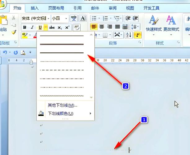Open Customize Quick Access Toolbar dropdown
The height and width of the screenshot is (155, 190).
[30, 52]
